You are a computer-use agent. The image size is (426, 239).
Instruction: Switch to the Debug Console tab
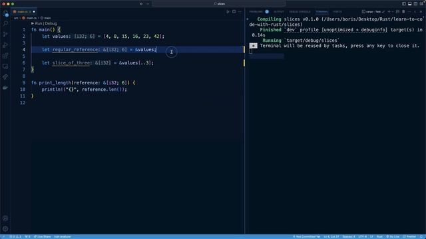300,12
